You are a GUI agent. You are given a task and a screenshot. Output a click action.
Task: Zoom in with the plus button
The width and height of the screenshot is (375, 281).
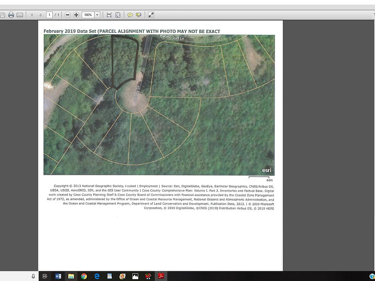pos(76,15)
